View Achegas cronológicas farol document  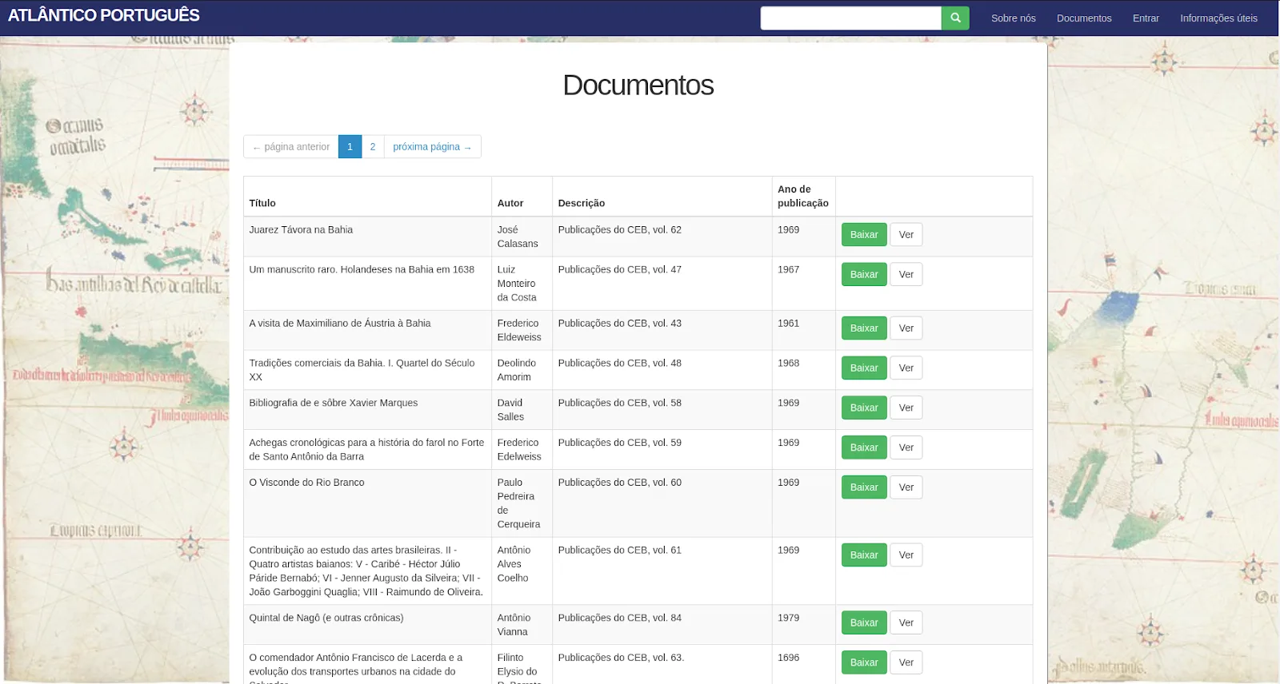[x=906, y=447]
